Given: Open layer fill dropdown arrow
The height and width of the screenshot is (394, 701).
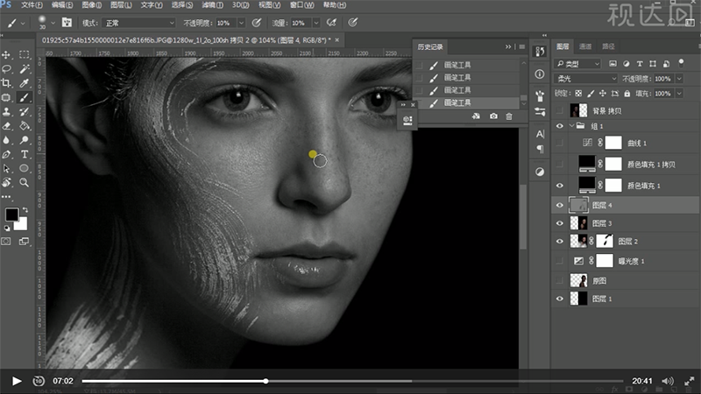Looking at the screenshot, I should click(679, 94).
